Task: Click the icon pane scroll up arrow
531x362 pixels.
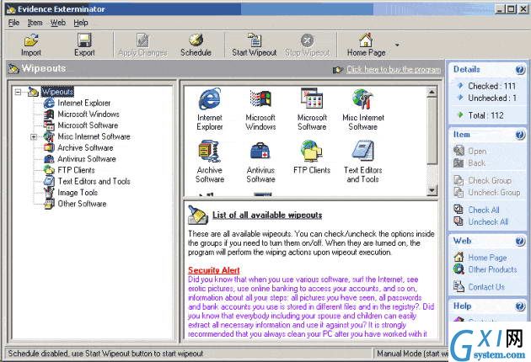Action: (x=432, y=93)
